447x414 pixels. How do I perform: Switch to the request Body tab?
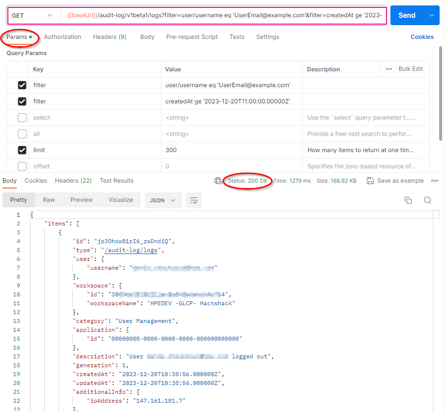pyautogui.click(x=147, y=37)
